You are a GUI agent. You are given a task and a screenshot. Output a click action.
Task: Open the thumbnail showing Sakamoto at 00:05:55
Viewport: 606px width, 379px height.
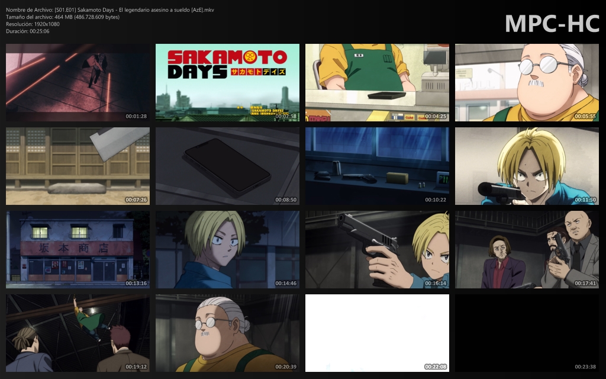pyautogui.click(x=526, y=82)
